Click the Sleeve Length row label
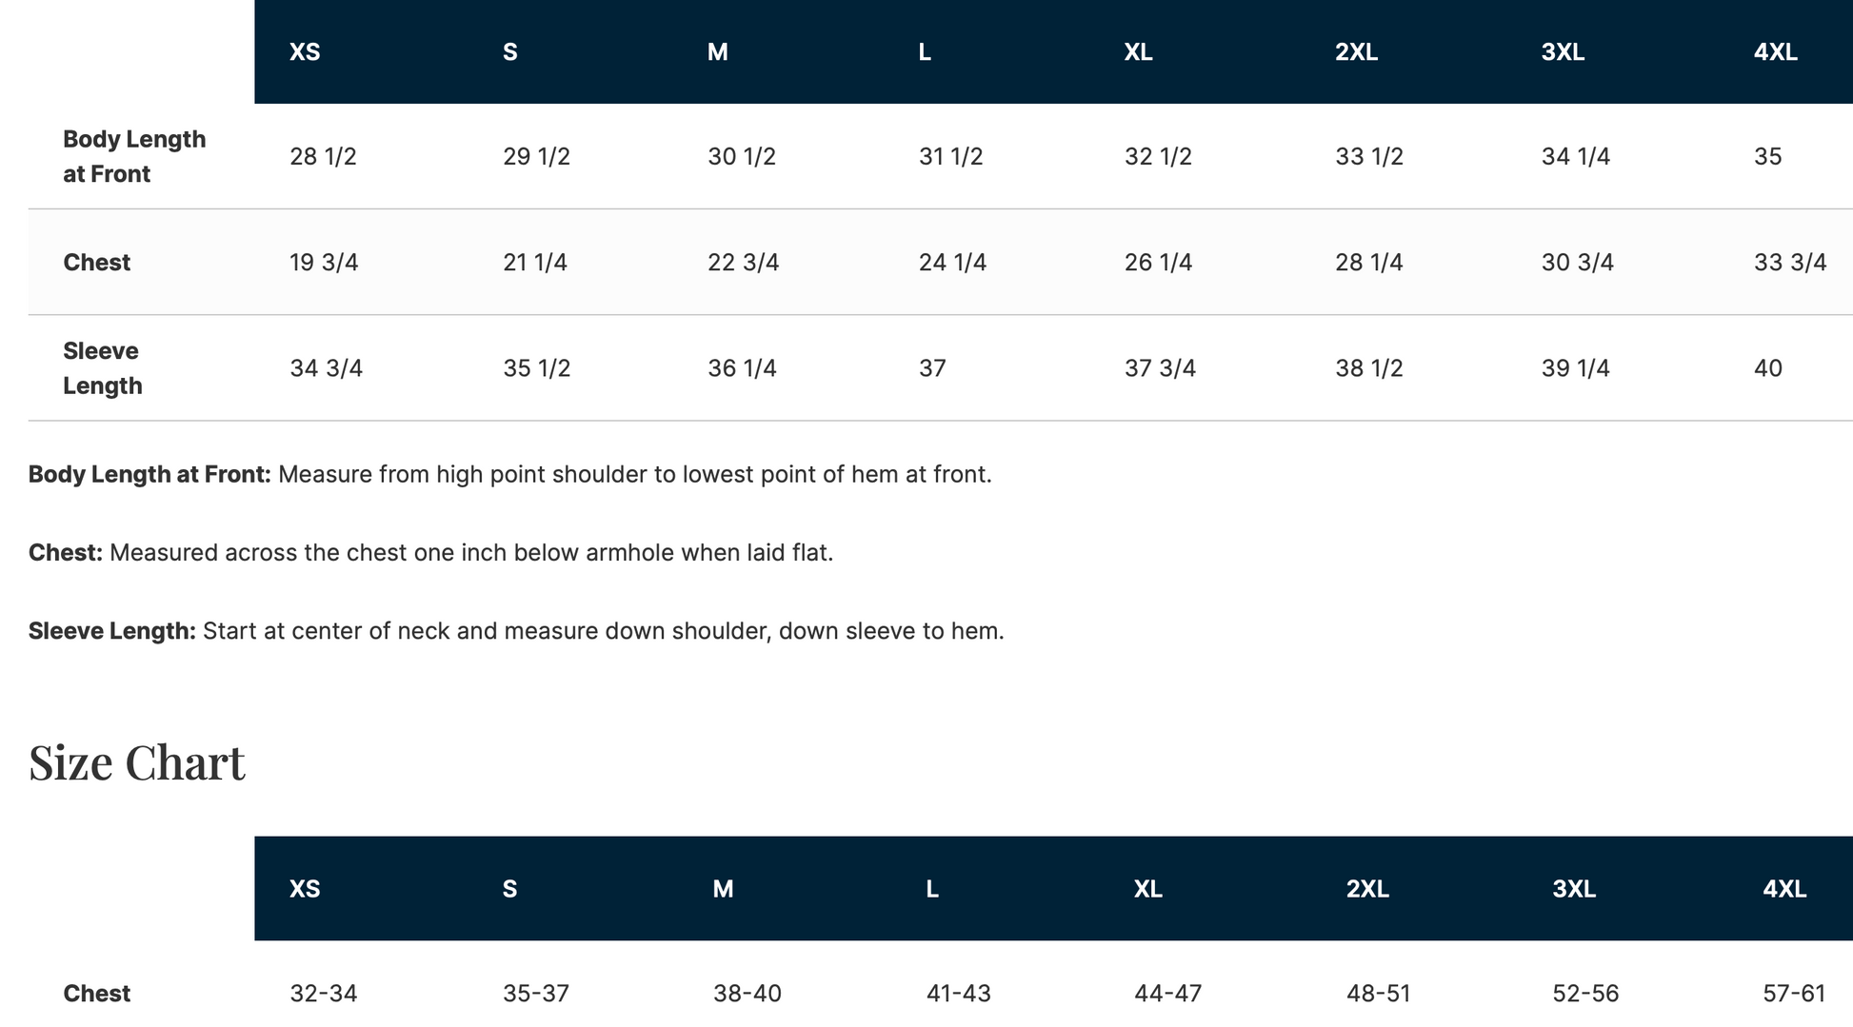Image resolution: width=1853 pixels, height=1027 pixels. pos(102,368)
